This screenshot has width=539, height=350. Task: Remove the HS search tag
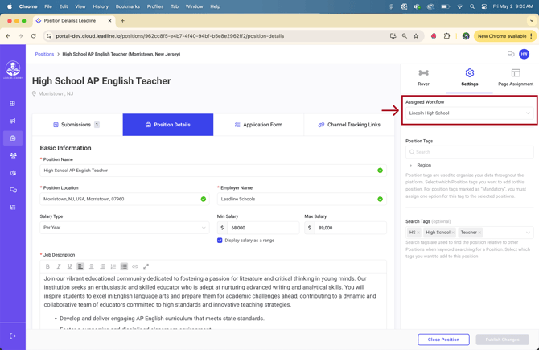(418, 233)
